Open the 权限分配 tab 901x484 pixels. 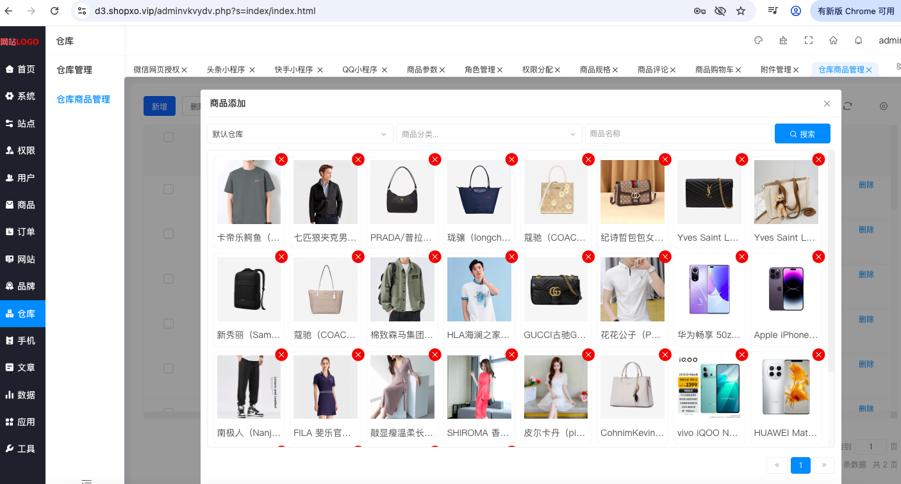tap(537, 70)
